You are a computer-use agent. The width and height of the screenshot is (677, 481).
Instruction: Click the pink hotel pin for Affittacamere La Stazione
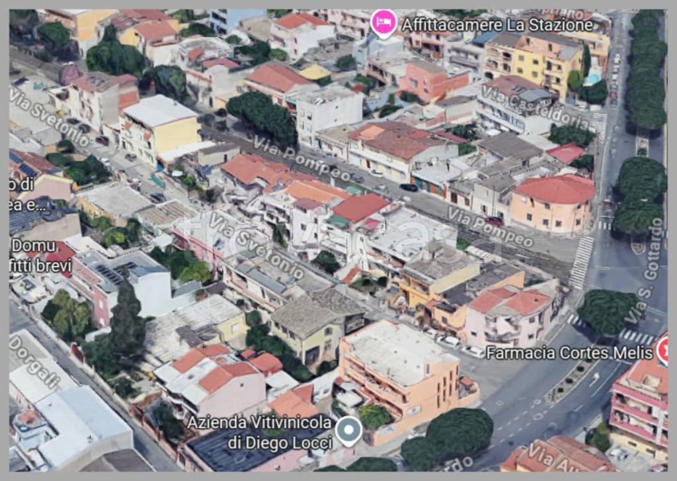click(383, 24)
